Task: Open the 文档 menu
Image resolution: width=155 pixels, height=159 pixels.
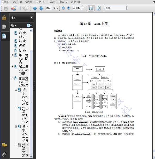Action: 41,2
